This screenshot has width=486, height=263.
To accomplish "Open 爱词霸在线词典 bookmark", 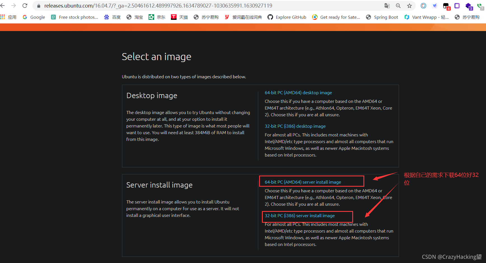I will coord(243,17).
